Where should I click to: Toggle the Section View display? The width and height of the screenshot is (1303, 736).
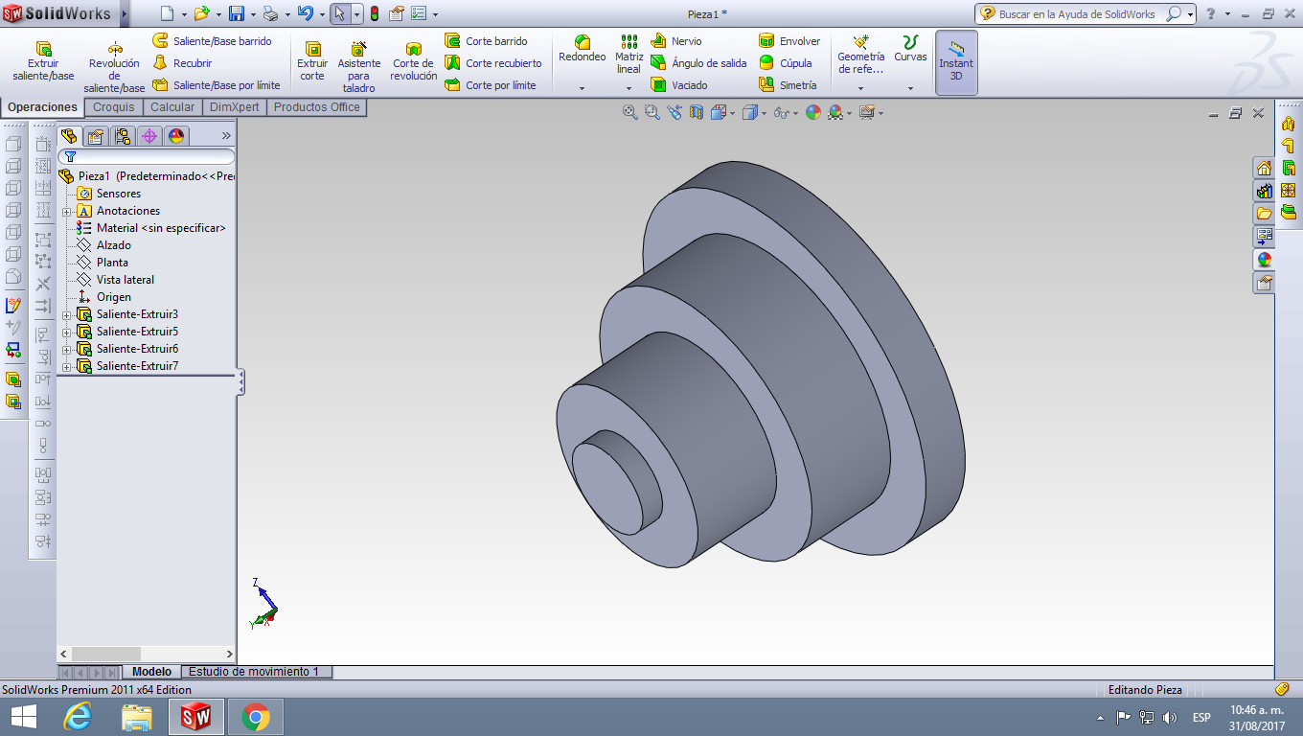pos(696,112)
